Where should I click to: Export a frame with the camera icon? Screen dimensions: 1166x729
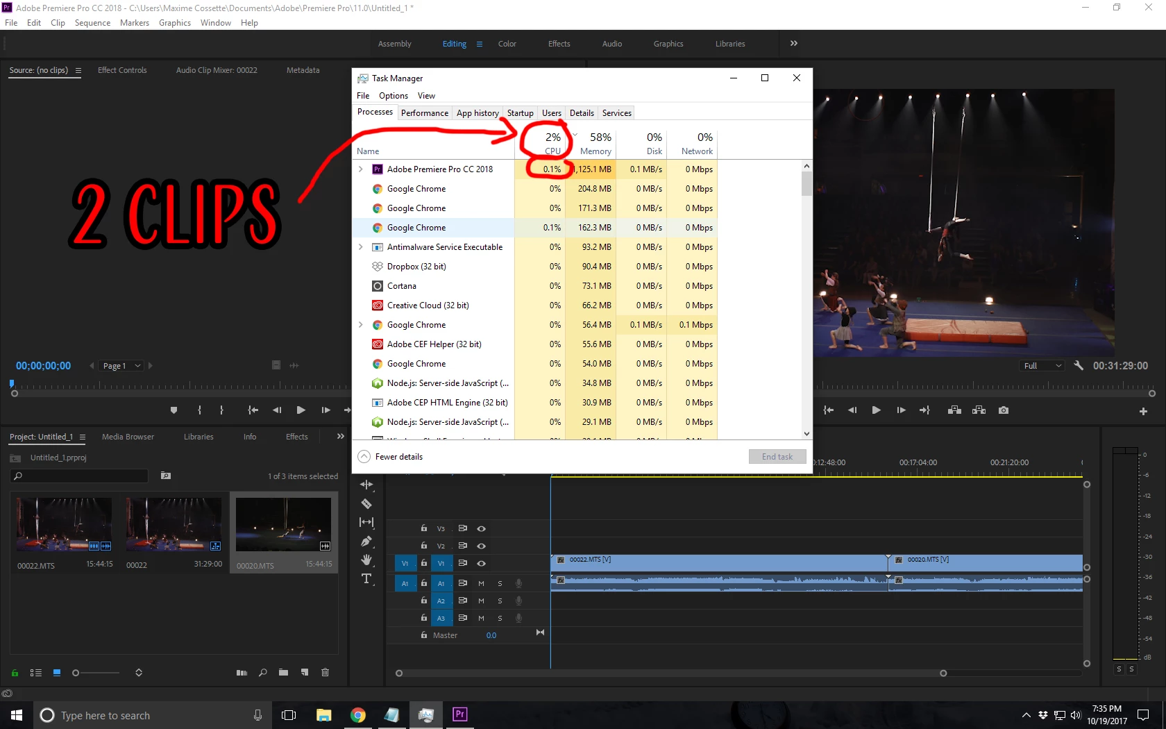(x=1004, y=410)
